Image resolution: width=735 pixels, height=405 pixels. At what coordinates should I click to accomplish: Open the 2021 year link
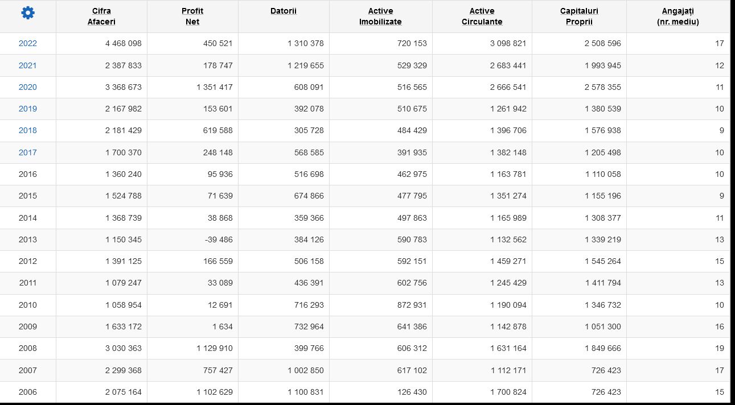click(x=27, y=65)
